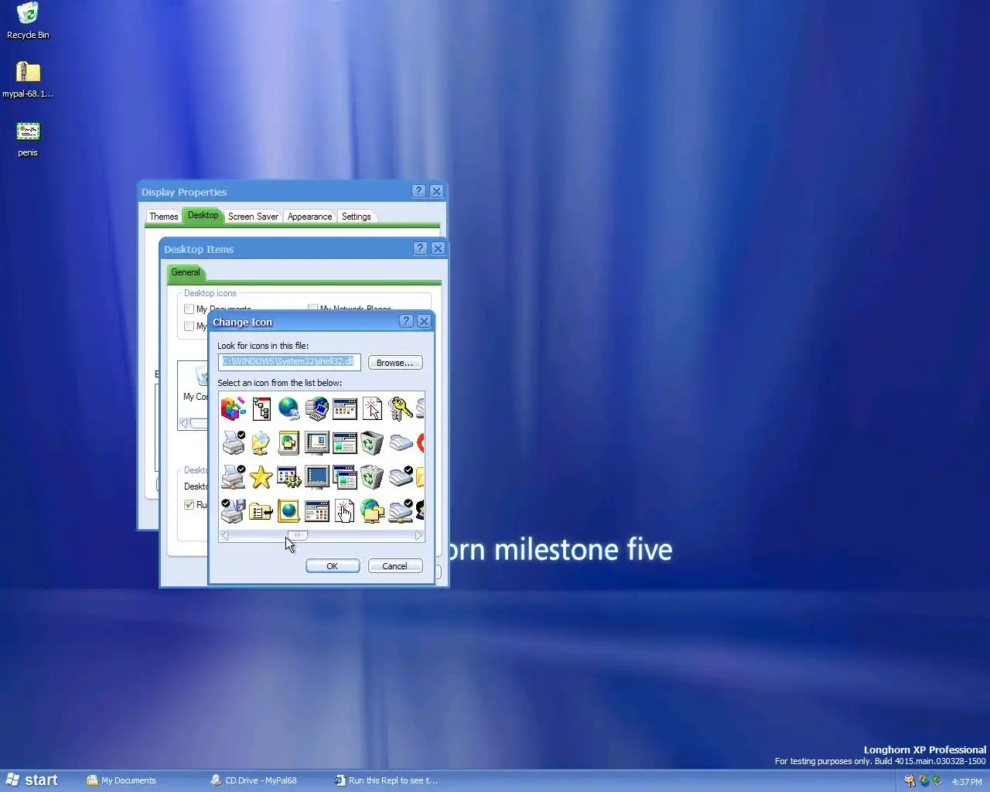Select the printer with floppy disk icon
990x792 pixels.
[233, 511]
